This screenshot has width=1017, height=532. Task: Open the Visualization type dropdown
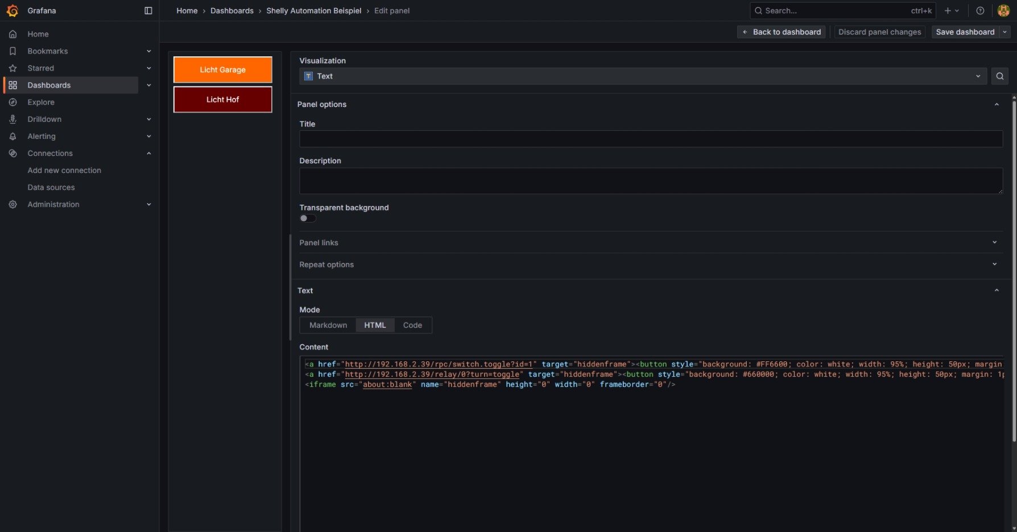(643, 76)
